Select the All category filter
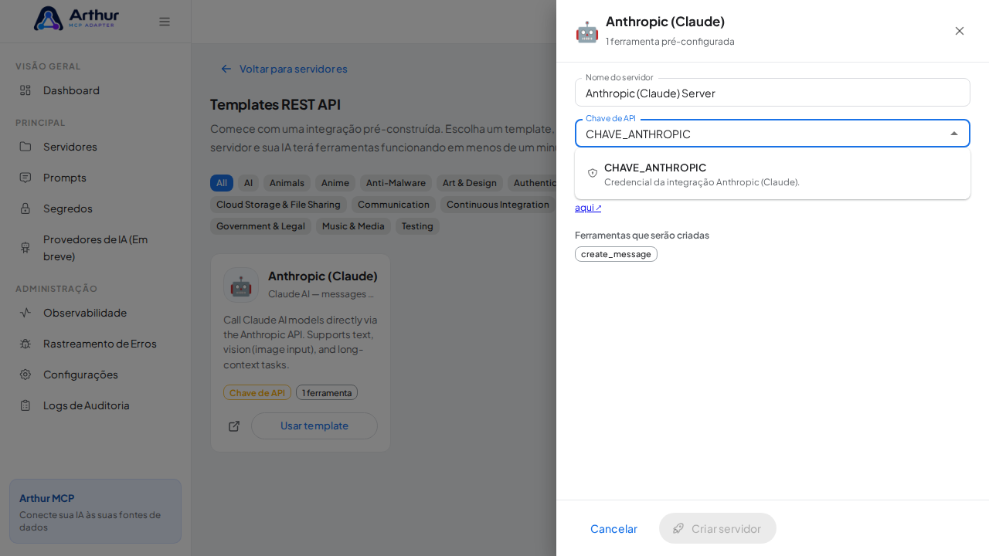This screenshot has width=989, height=556. [222, 183]
